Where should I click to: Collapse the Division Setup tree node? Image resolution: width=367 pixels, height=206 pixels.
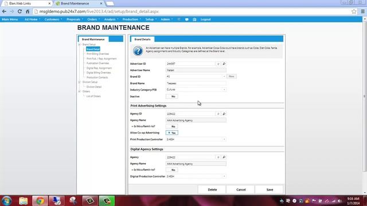(79, 82)
